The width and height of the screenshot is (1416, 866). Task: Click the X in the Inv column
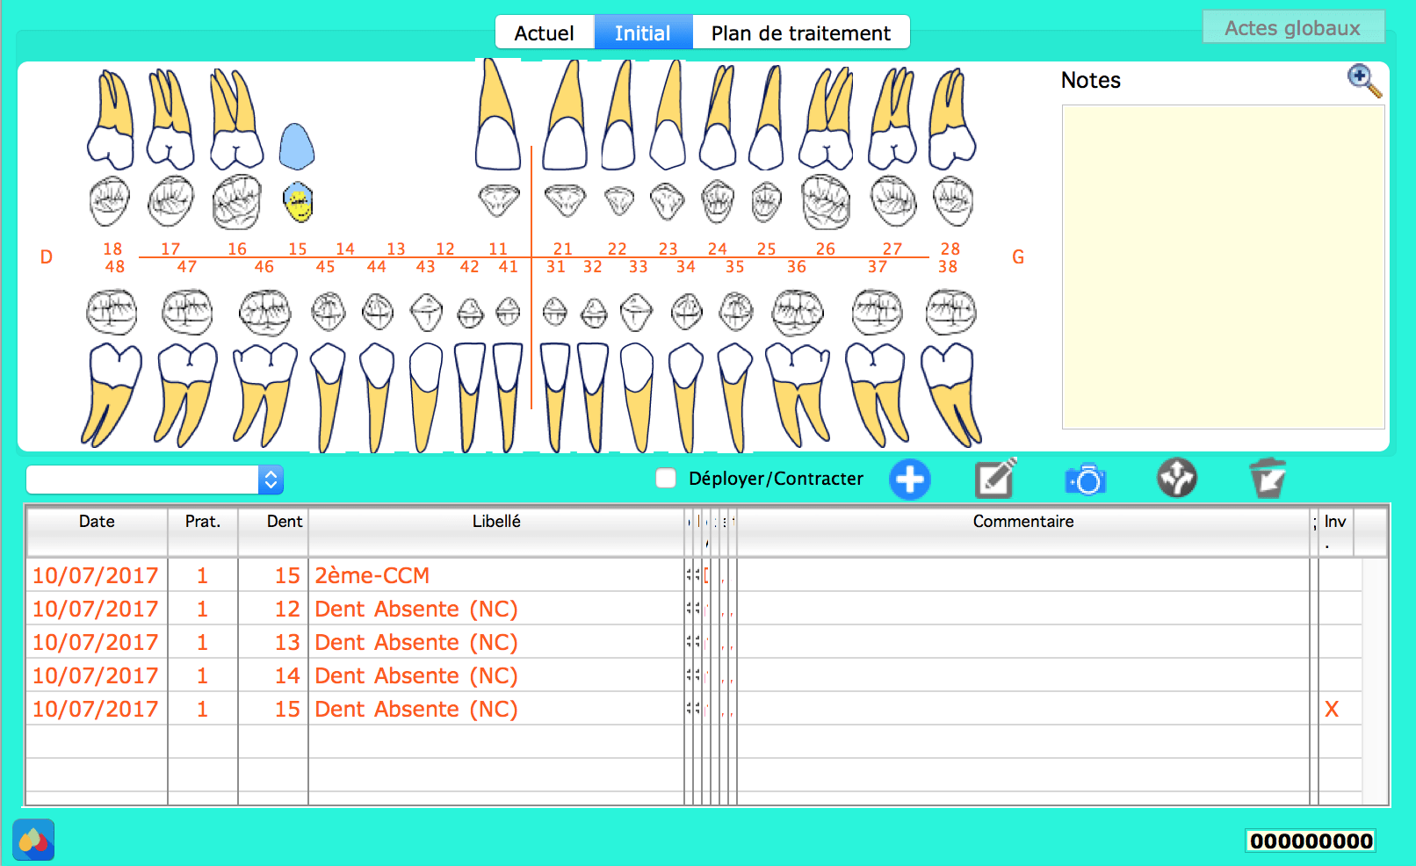(x=1332, y=710)
